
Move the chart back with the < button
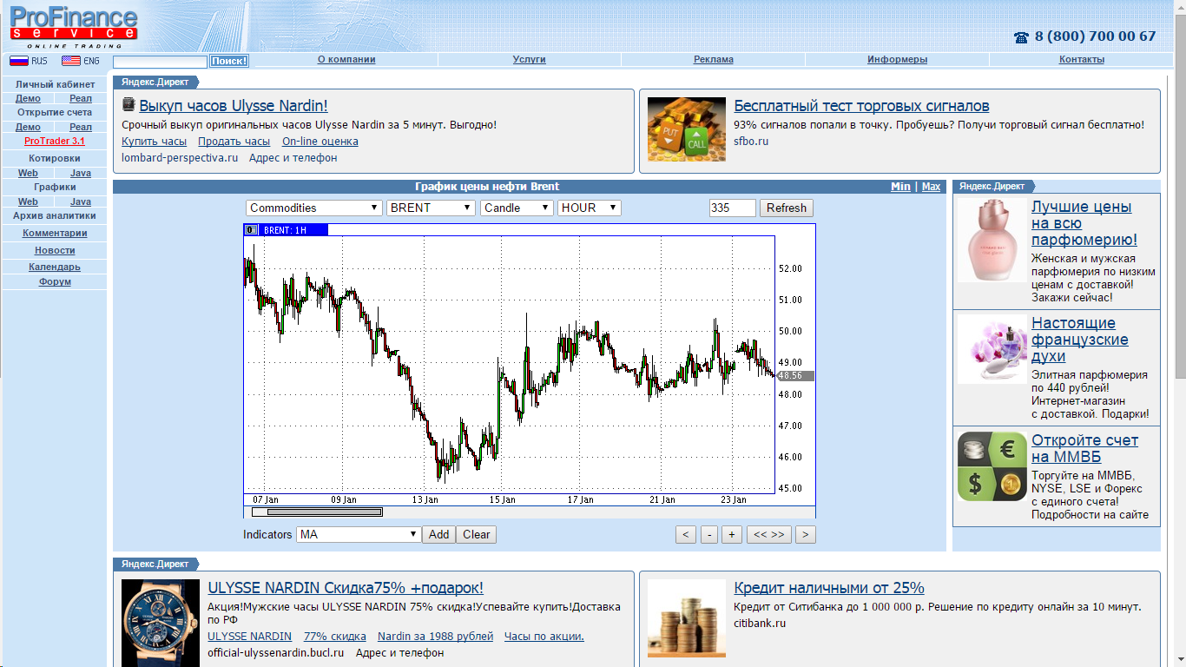[x=686, y=534]
